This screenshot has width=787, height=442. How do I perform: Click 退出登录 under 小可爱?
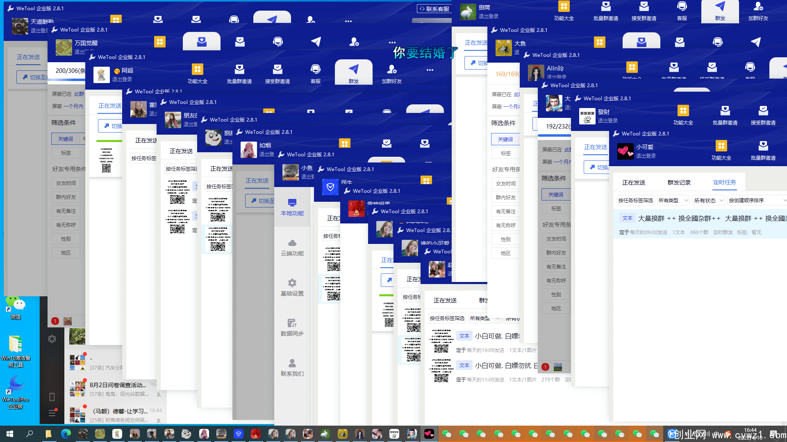pos(646,156)
